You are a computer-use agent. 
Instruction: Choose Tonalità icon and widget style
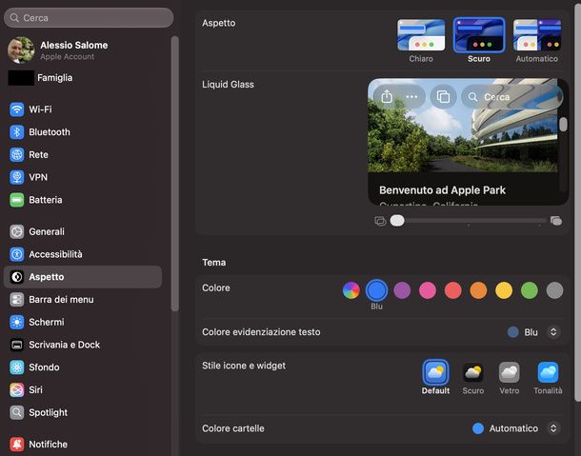coord(548,377)
